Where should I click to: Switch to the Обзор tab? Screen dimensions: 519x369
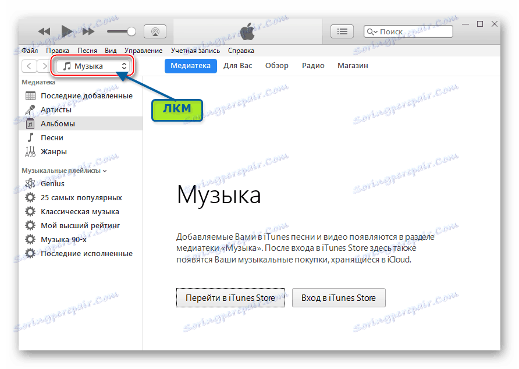pos(277,66)
